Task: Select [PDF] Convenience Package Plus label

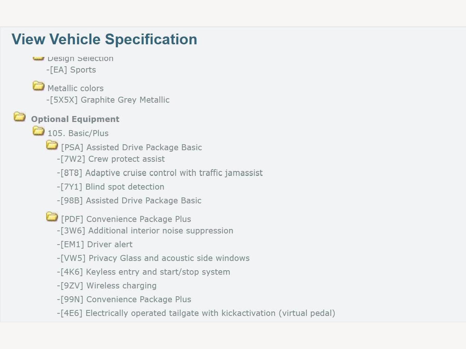Action: [x=126, y=219]
